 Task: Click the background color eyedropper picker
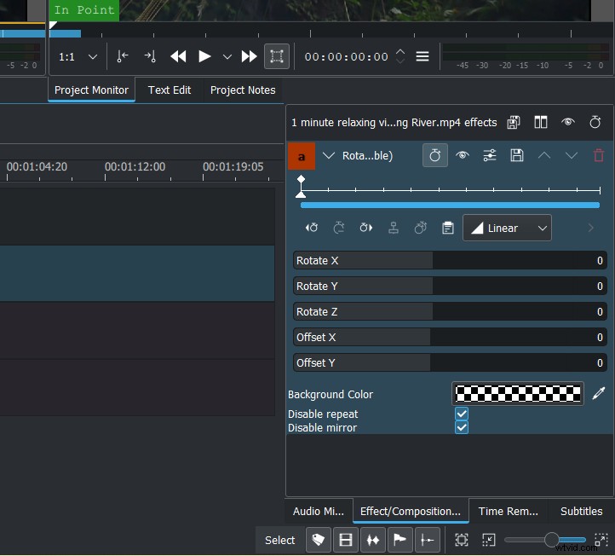pyautogui.click(x=599, y=394)
